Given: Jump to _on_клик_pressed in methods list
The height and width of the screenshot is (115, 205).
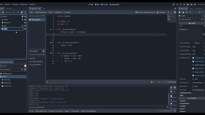Looking at the screenshot, I should click(36, 61).
